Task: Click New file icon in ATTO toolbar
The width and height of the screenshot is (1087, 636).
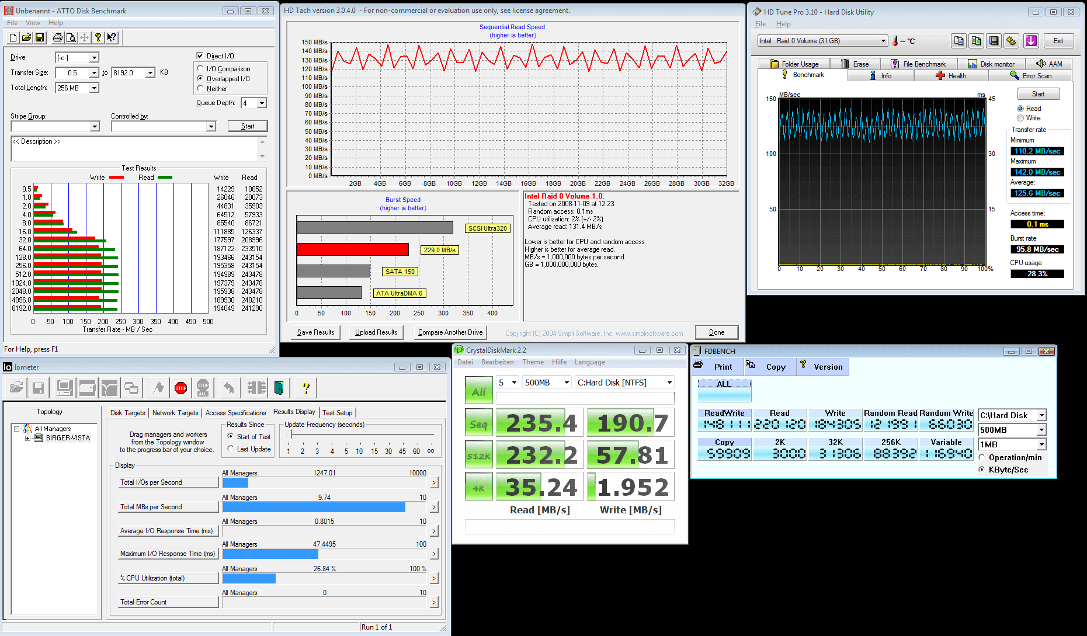Action: (x=13, y=37)
